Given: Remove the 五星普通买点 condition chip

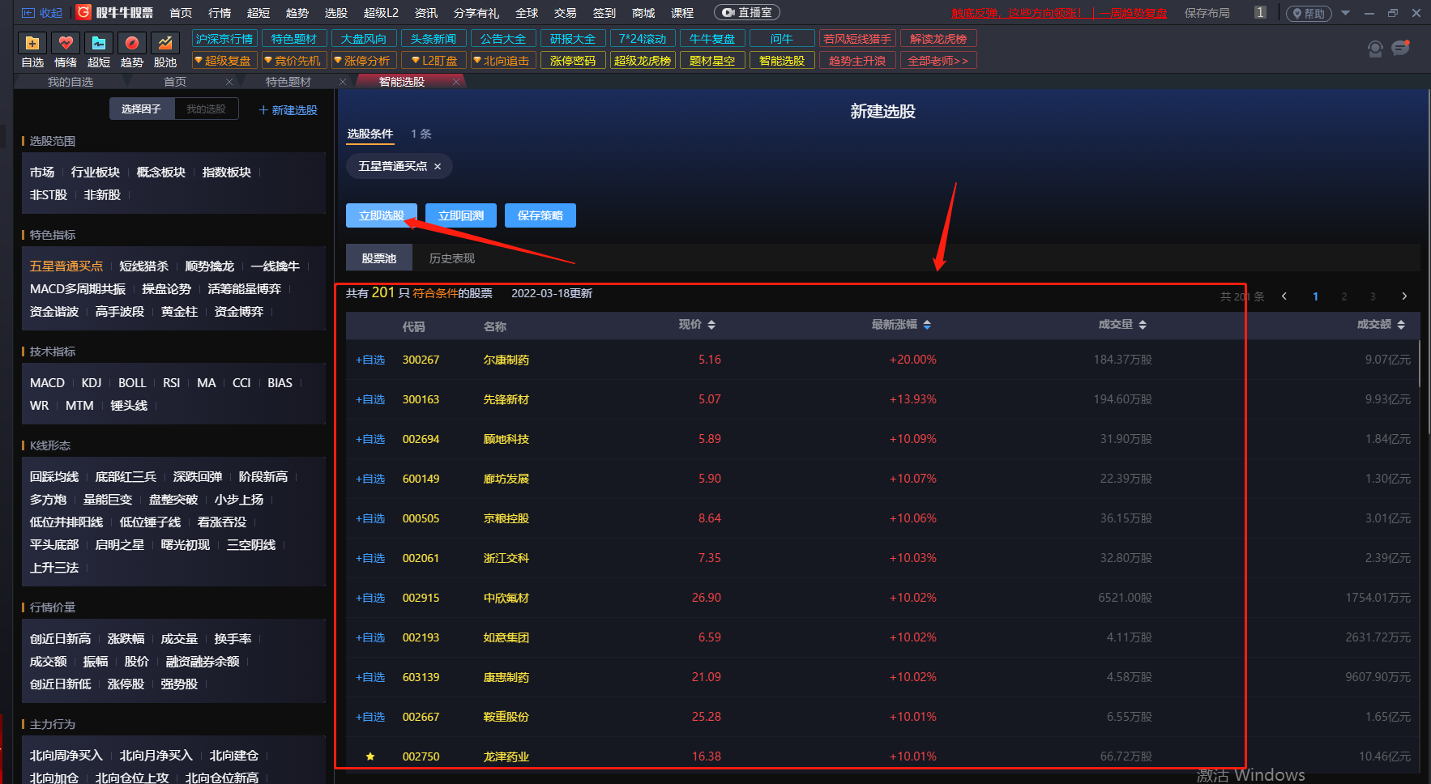Looking at the screenshot, I should (438, 166).
